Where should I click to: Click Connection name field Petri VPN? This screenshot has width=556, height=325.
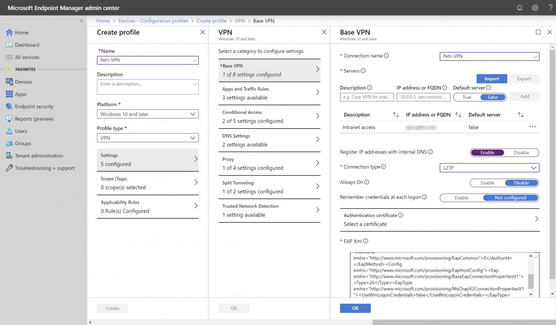[490, 56]
